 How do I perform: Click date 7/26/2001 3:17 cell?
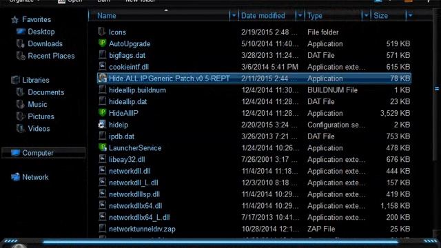click(269, 159)
